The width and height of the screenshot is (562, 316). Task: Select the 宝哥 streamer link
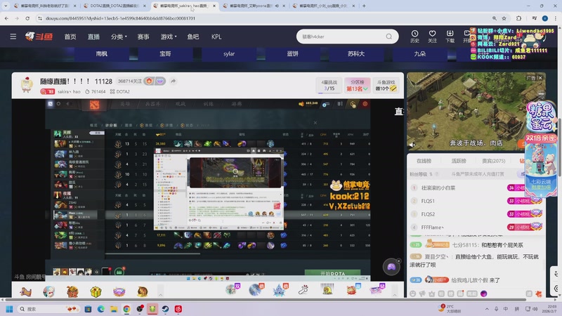click(x=165, y=54)
